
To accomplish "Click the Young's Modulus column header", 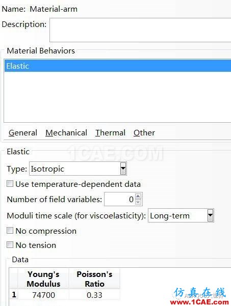I will [43, 279].
